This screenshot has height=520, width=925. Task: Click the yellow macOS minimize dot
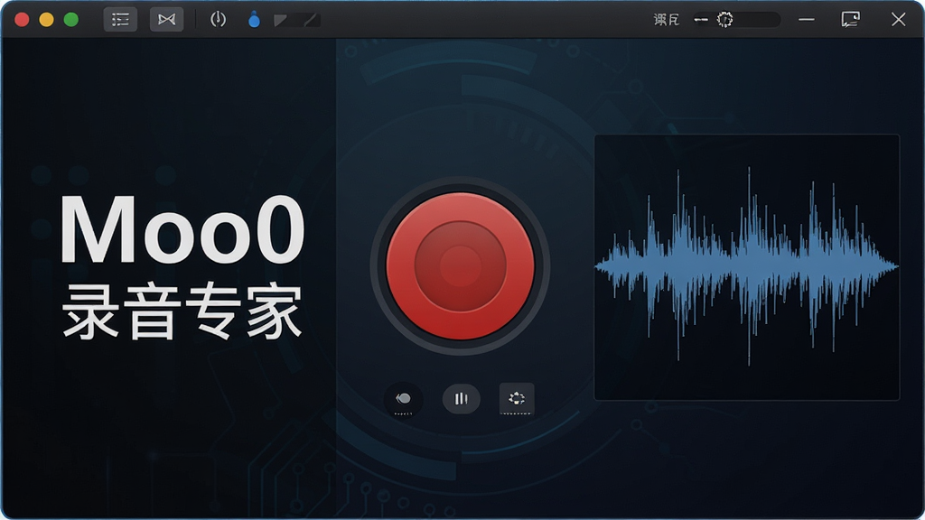click(47, 20)
